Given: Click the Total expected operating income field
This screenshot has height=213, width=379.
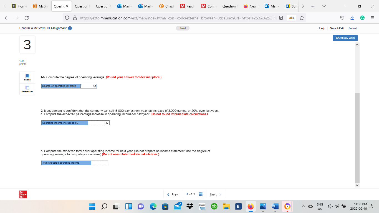Looking at the screenshot, I should click(x=100, y=163).
